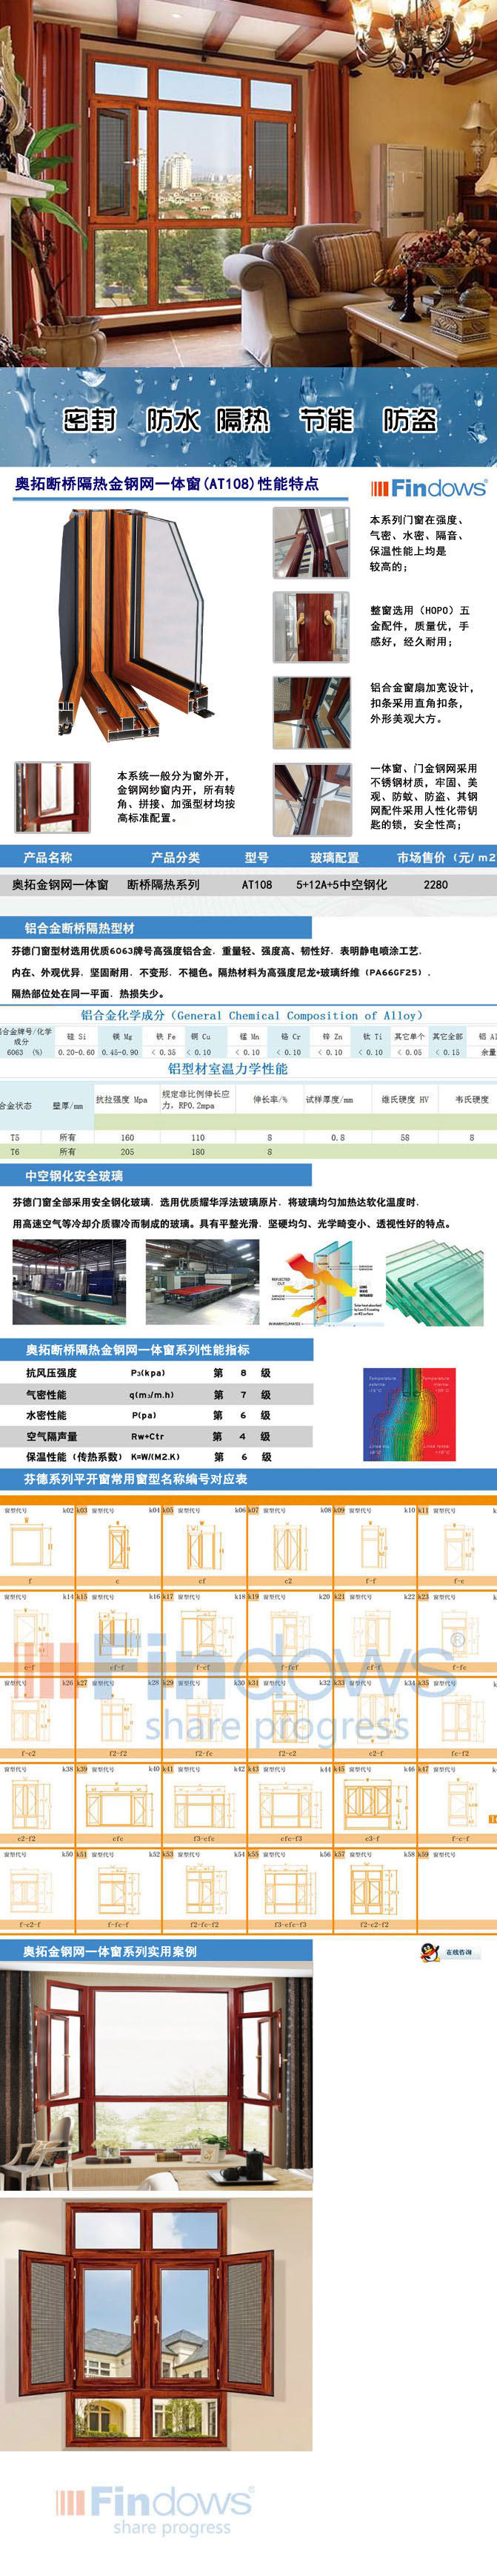497x2576 pixels.
Task: Click the 隔热 feature label on the banner
Action: coord(244,420)
